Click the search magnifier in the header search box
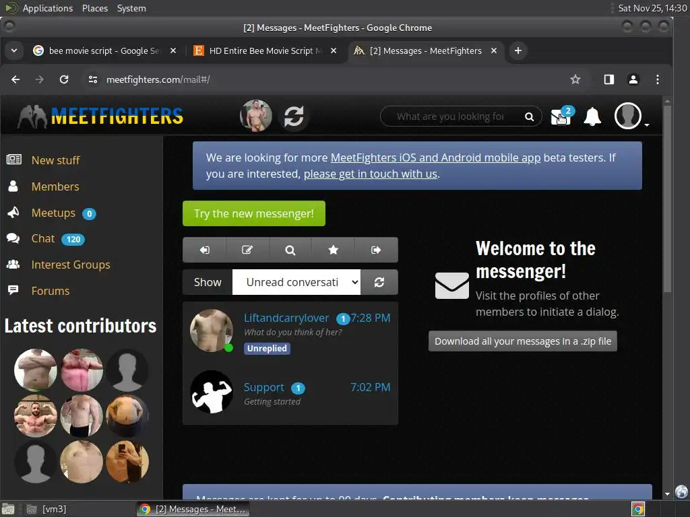 (529, 116)
